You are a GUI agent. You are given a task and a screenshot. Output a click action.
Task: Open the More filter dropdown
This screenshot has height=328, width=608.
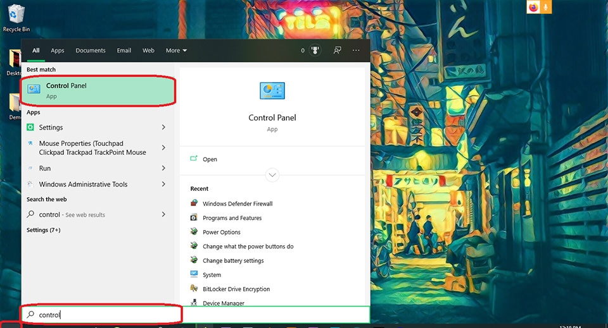[x=177, y=51]
